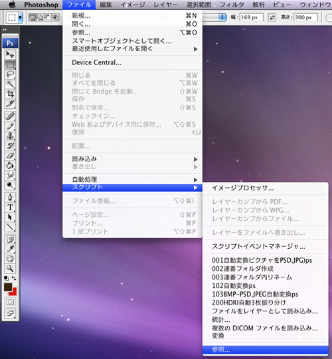332x359 pixels.
Task: Swap width and height values
Action: 272,17
